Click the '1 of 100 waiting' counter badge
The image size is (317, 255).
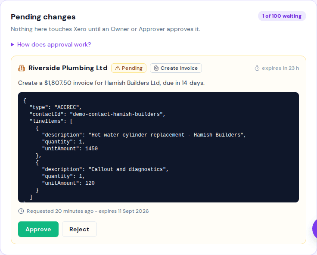point(282,16)
